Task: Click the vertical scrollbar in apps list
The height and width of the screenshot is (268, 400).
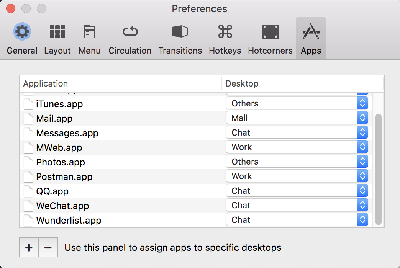Action: pos(379,168)
